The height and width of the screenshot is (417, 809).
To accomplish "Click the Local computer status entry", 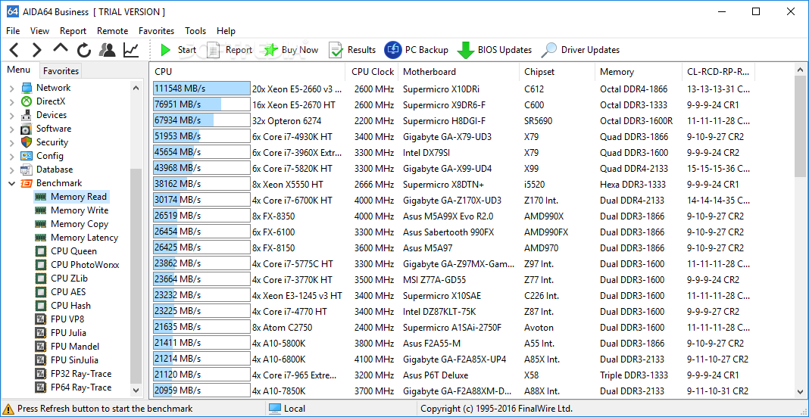I will point(287,409).
